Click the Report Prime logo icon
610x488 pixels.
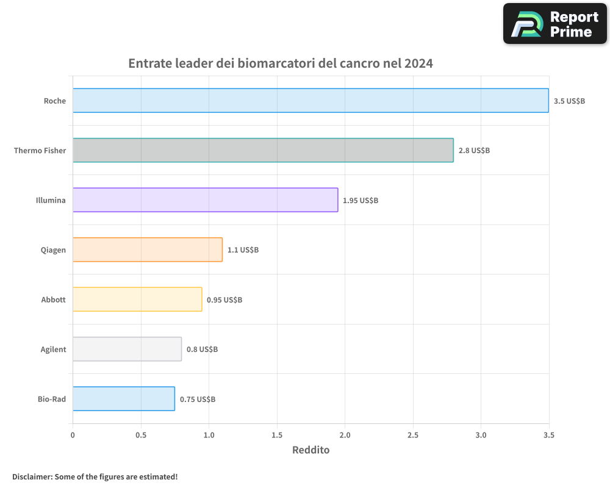pos(526,24)
